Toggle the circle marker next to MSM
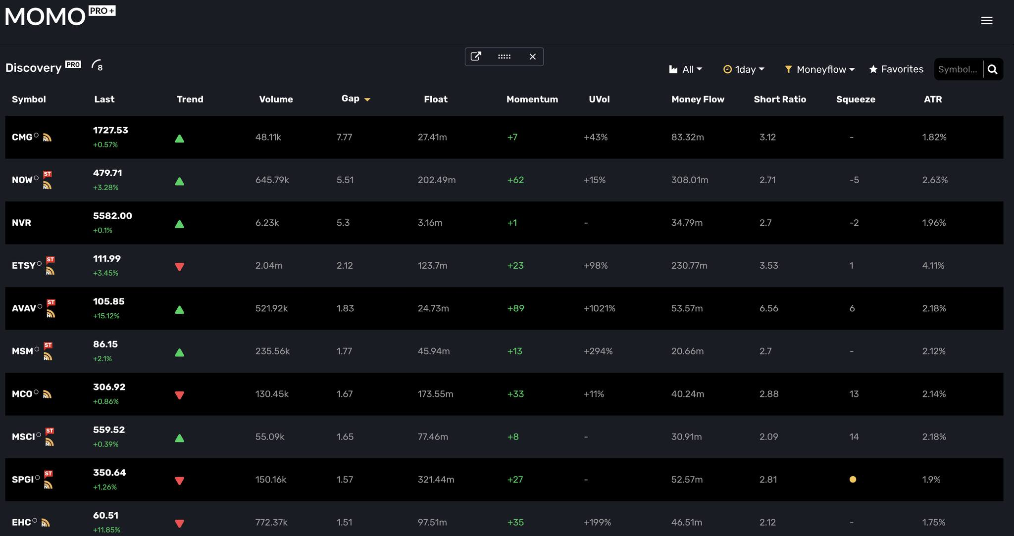 pyautogui.click(x=37, y=349)
